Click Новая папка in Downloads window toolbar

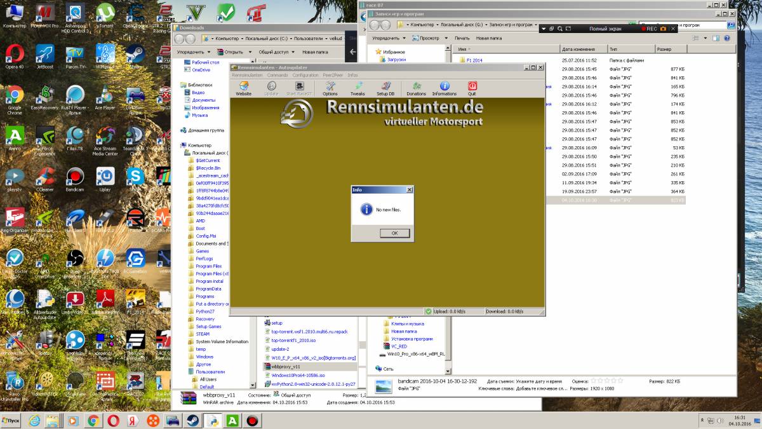click(315, 52)
